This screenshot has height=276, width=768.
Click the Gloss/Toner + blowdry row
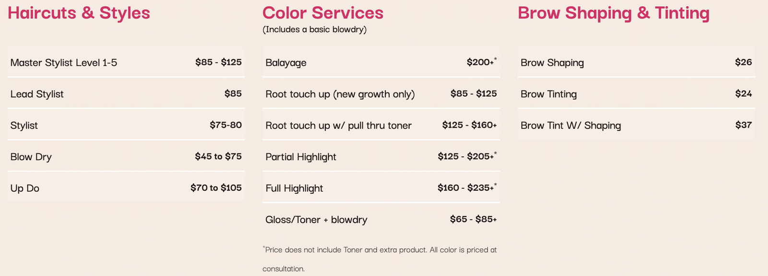coord(381,219)
